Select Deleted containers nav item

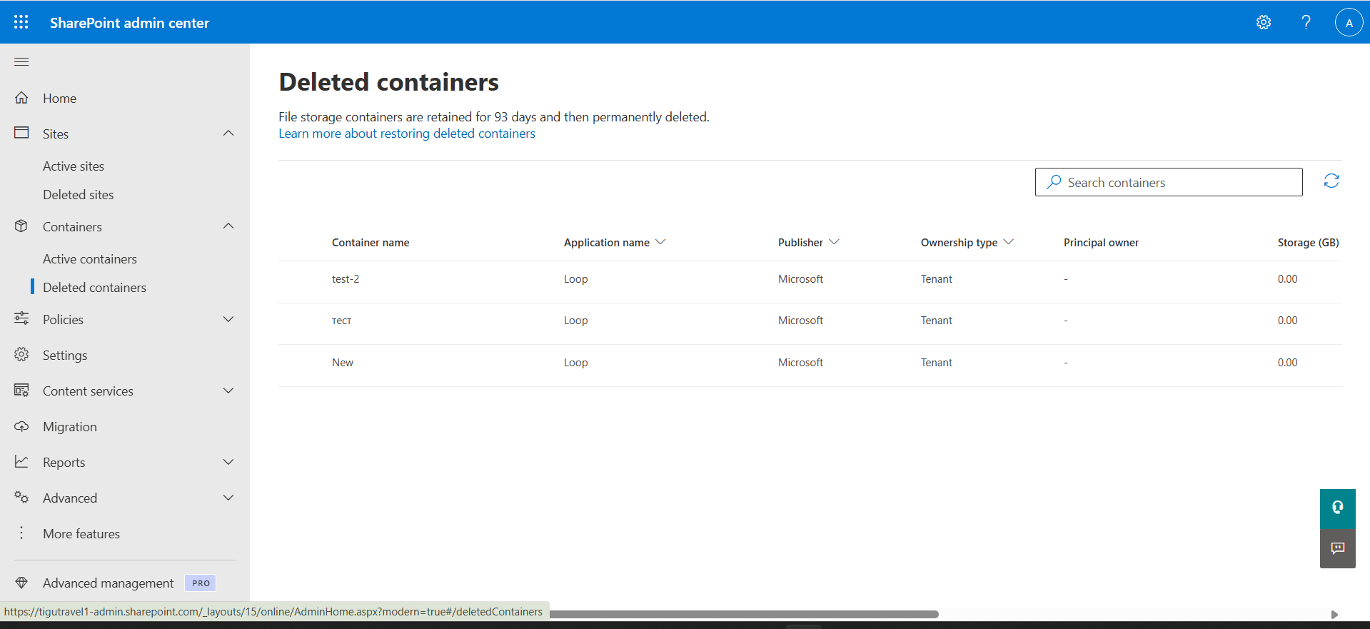click(94, 288)
